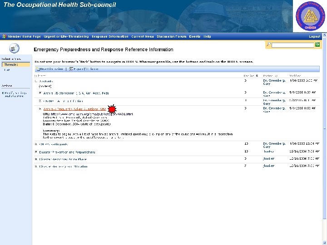This screenshot has height=245, width=327.
Task: Collapse the Abstracts thread
Action: point(36,81)
